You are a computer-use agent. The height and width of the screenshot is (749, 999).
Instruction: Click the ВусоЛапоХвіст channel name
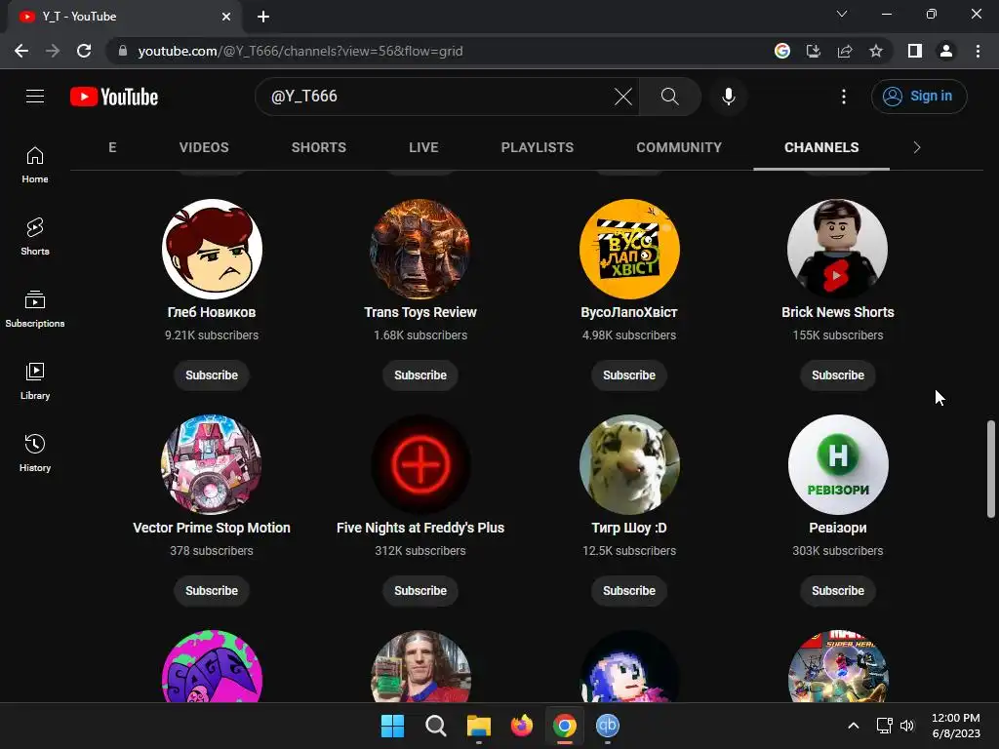[x=629, y=312]
